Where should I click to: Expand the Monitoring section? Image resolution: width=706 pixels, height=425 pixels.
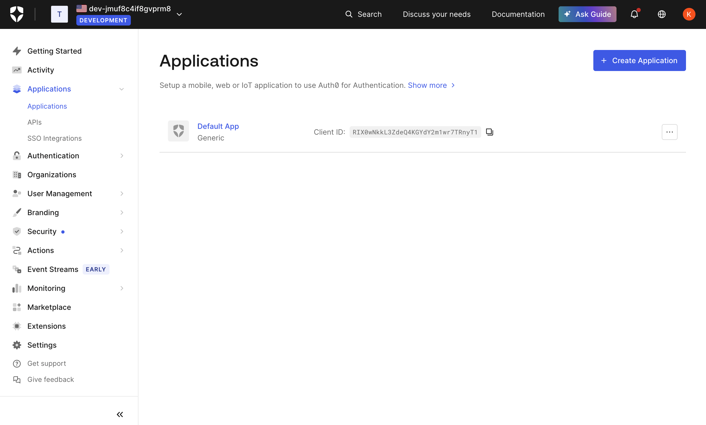point(122,288)
